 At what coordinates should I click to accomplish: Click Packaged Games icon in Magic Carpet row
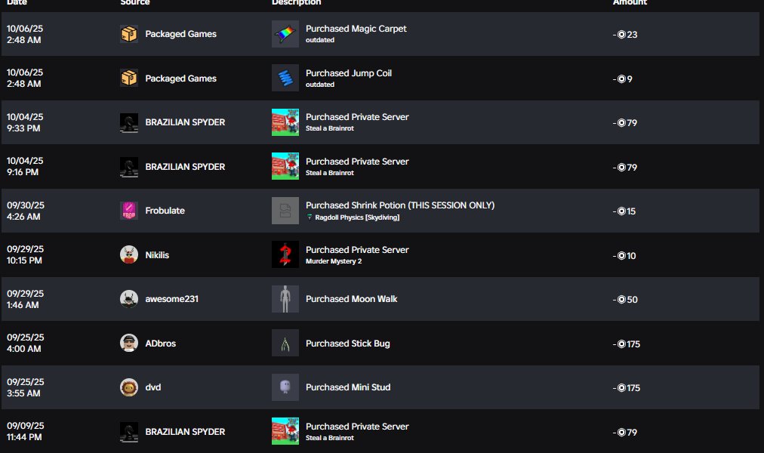coord(129,34)
